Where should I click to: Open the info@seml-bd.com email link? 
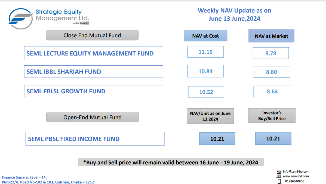pos(296,171)
